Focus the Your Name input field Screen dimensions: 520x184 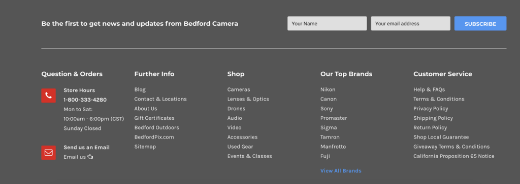[327, 23]
